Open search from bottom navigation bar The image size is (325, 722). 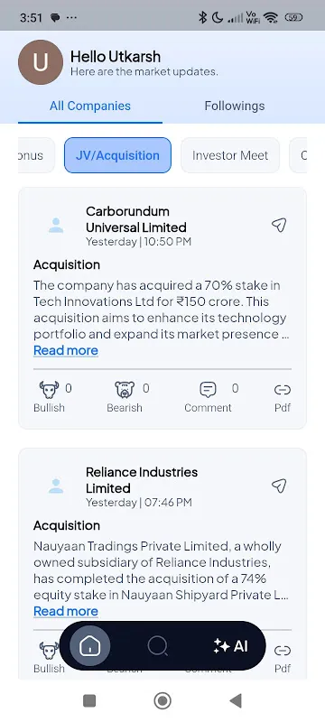click(x=157, y=646)
